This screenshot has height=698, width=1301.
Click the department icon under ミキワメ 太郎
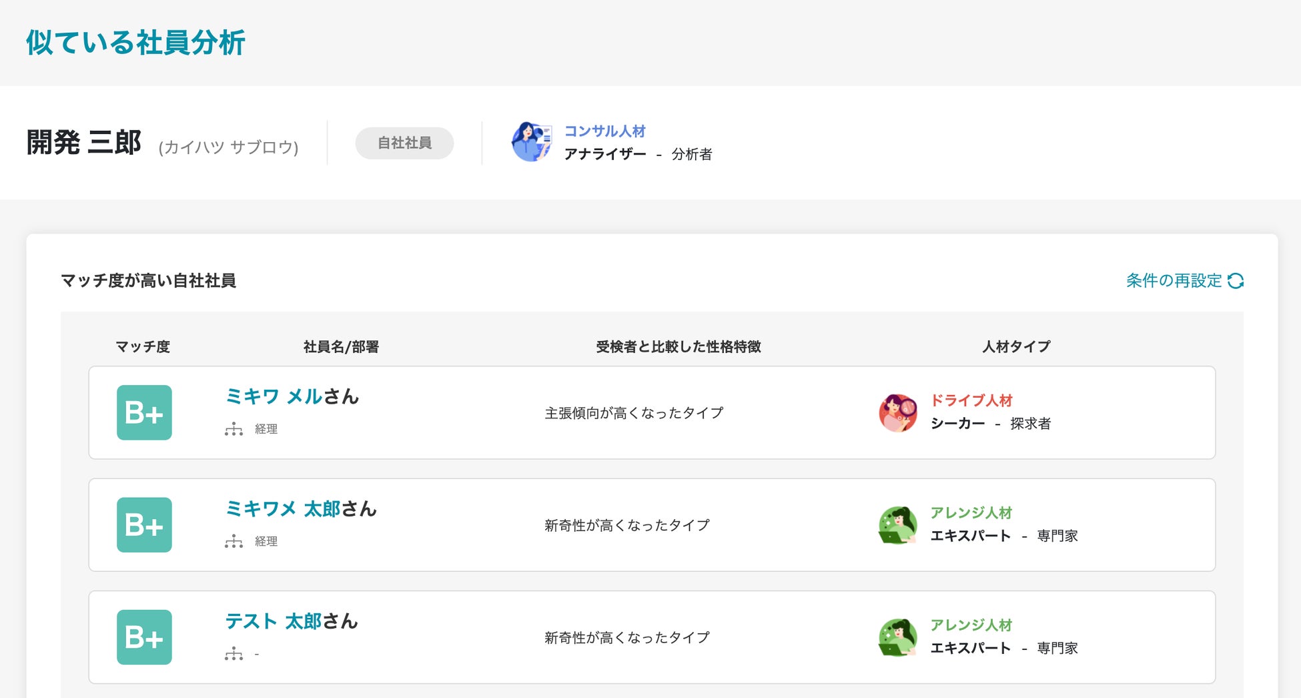[x=234, y=541]
